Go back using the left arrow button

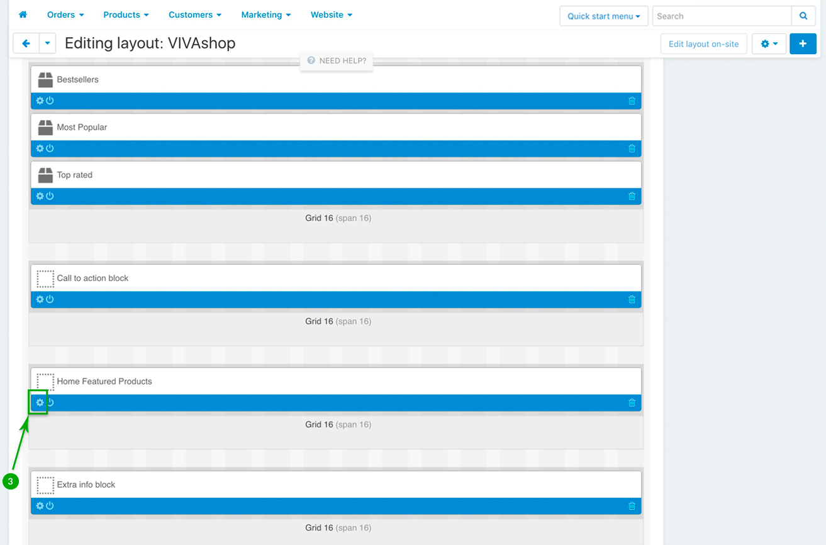[x=26, y=44]
